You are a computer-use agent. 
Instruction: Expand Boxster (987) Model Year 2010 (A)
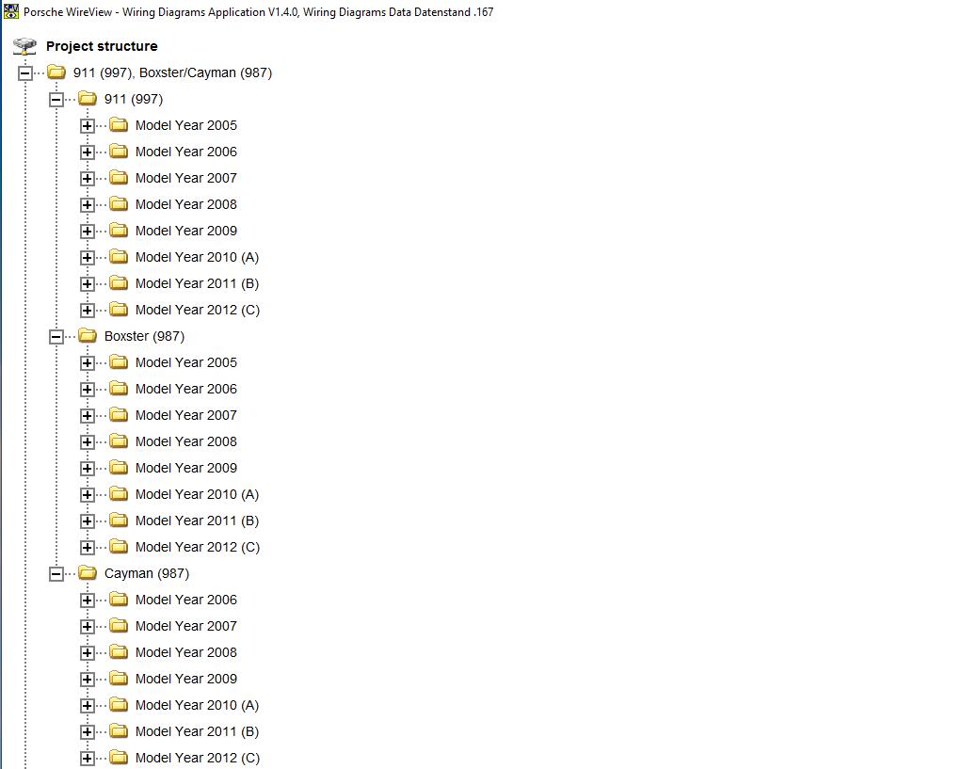click(x=88, y=495)
